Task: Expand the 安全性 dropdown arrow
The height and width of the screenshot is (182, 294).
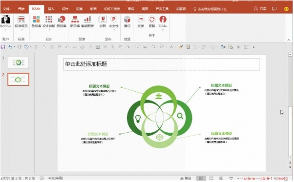Action: pyautogui.click(x=114, y=30)
